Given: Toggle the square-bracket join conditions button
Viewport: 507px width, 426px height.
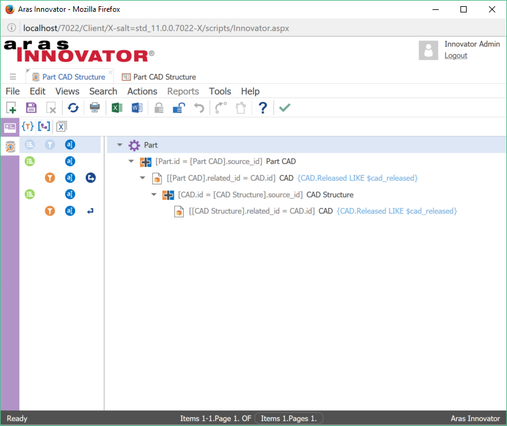Looking at the screenshot, I should (44, 127).
